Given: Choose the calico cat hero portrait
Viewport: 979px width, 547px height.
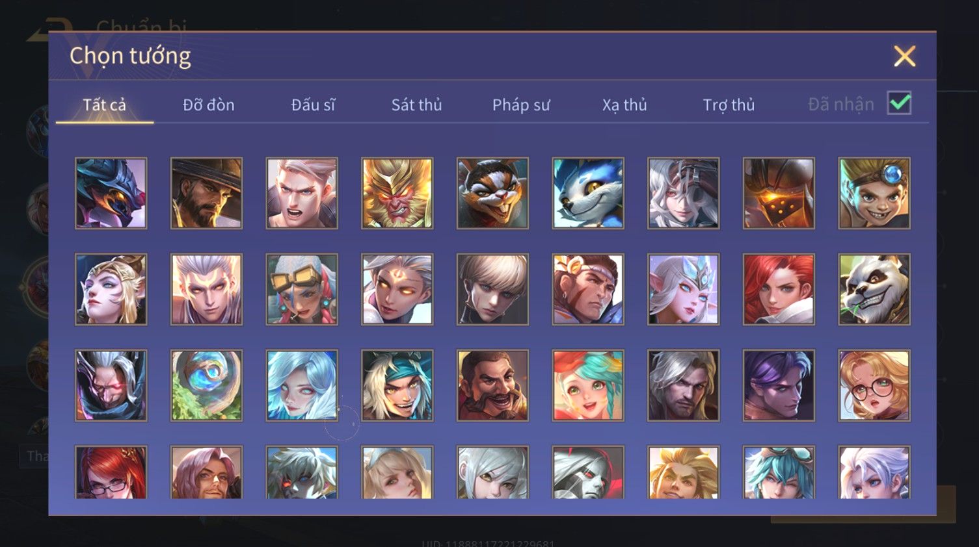Looking at the screenshot, I should click(x=492, y=193).
